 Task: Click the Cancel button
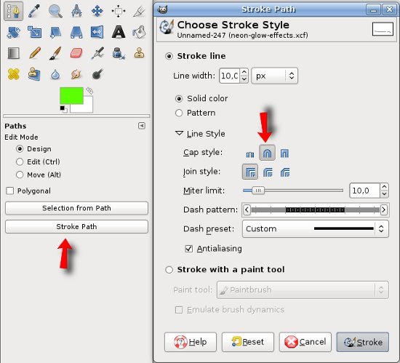click(305, 342)
